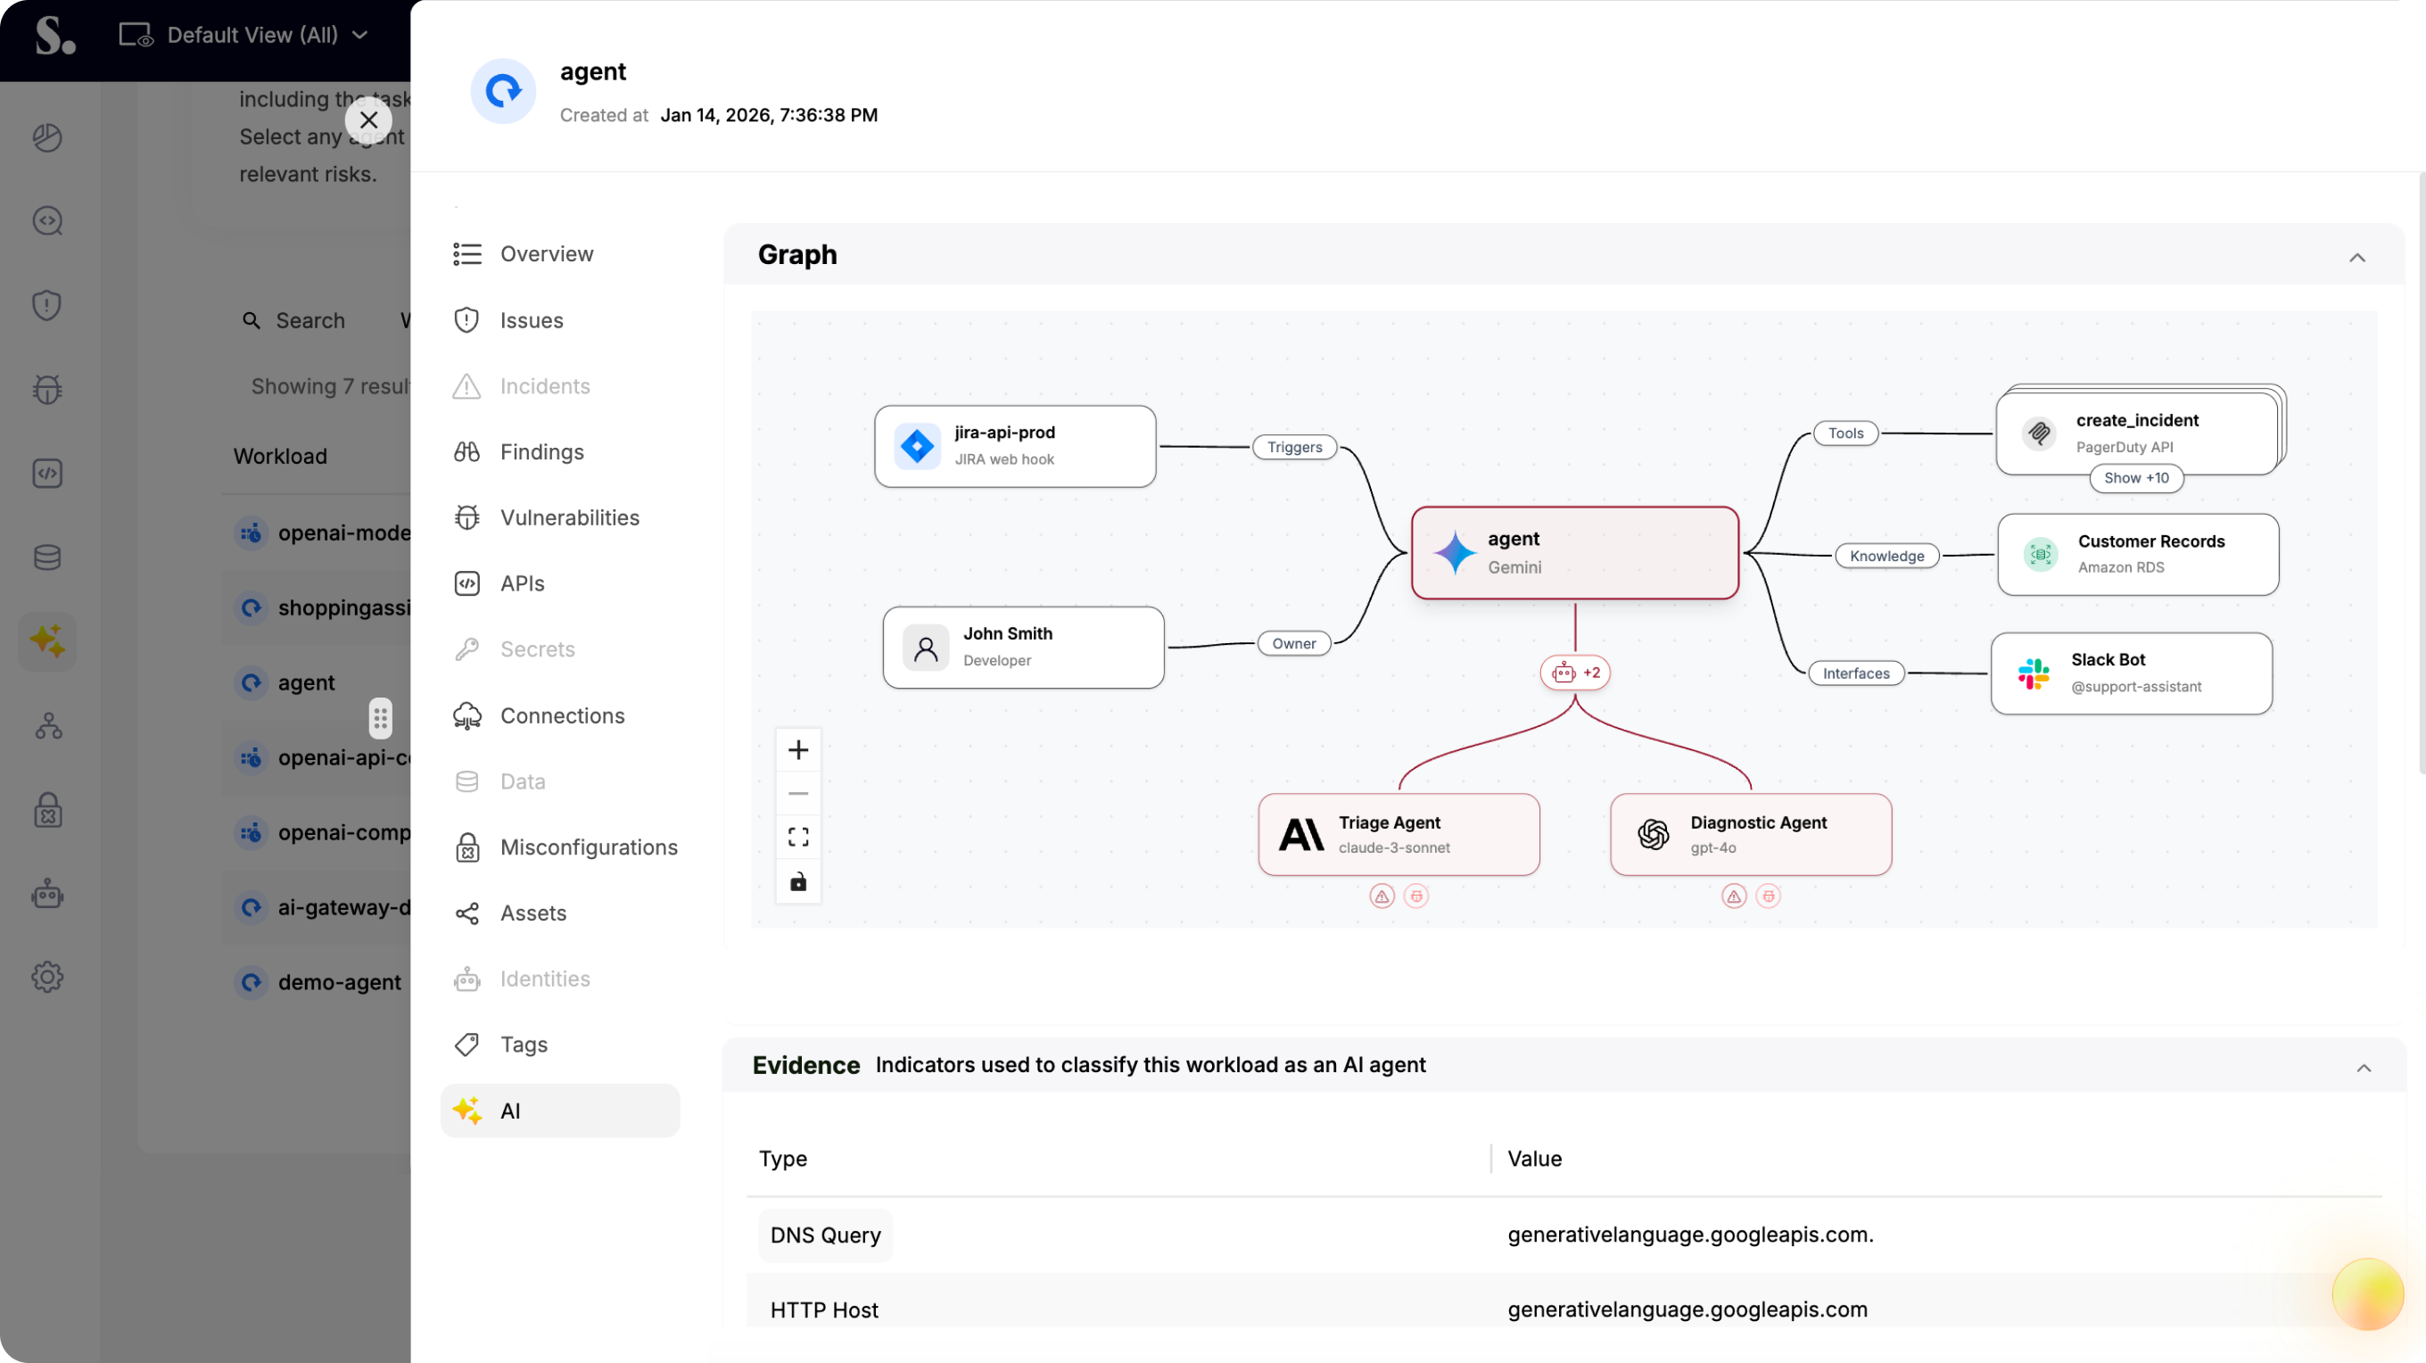Open the Vulnerabilities tab

coord(569,517)
